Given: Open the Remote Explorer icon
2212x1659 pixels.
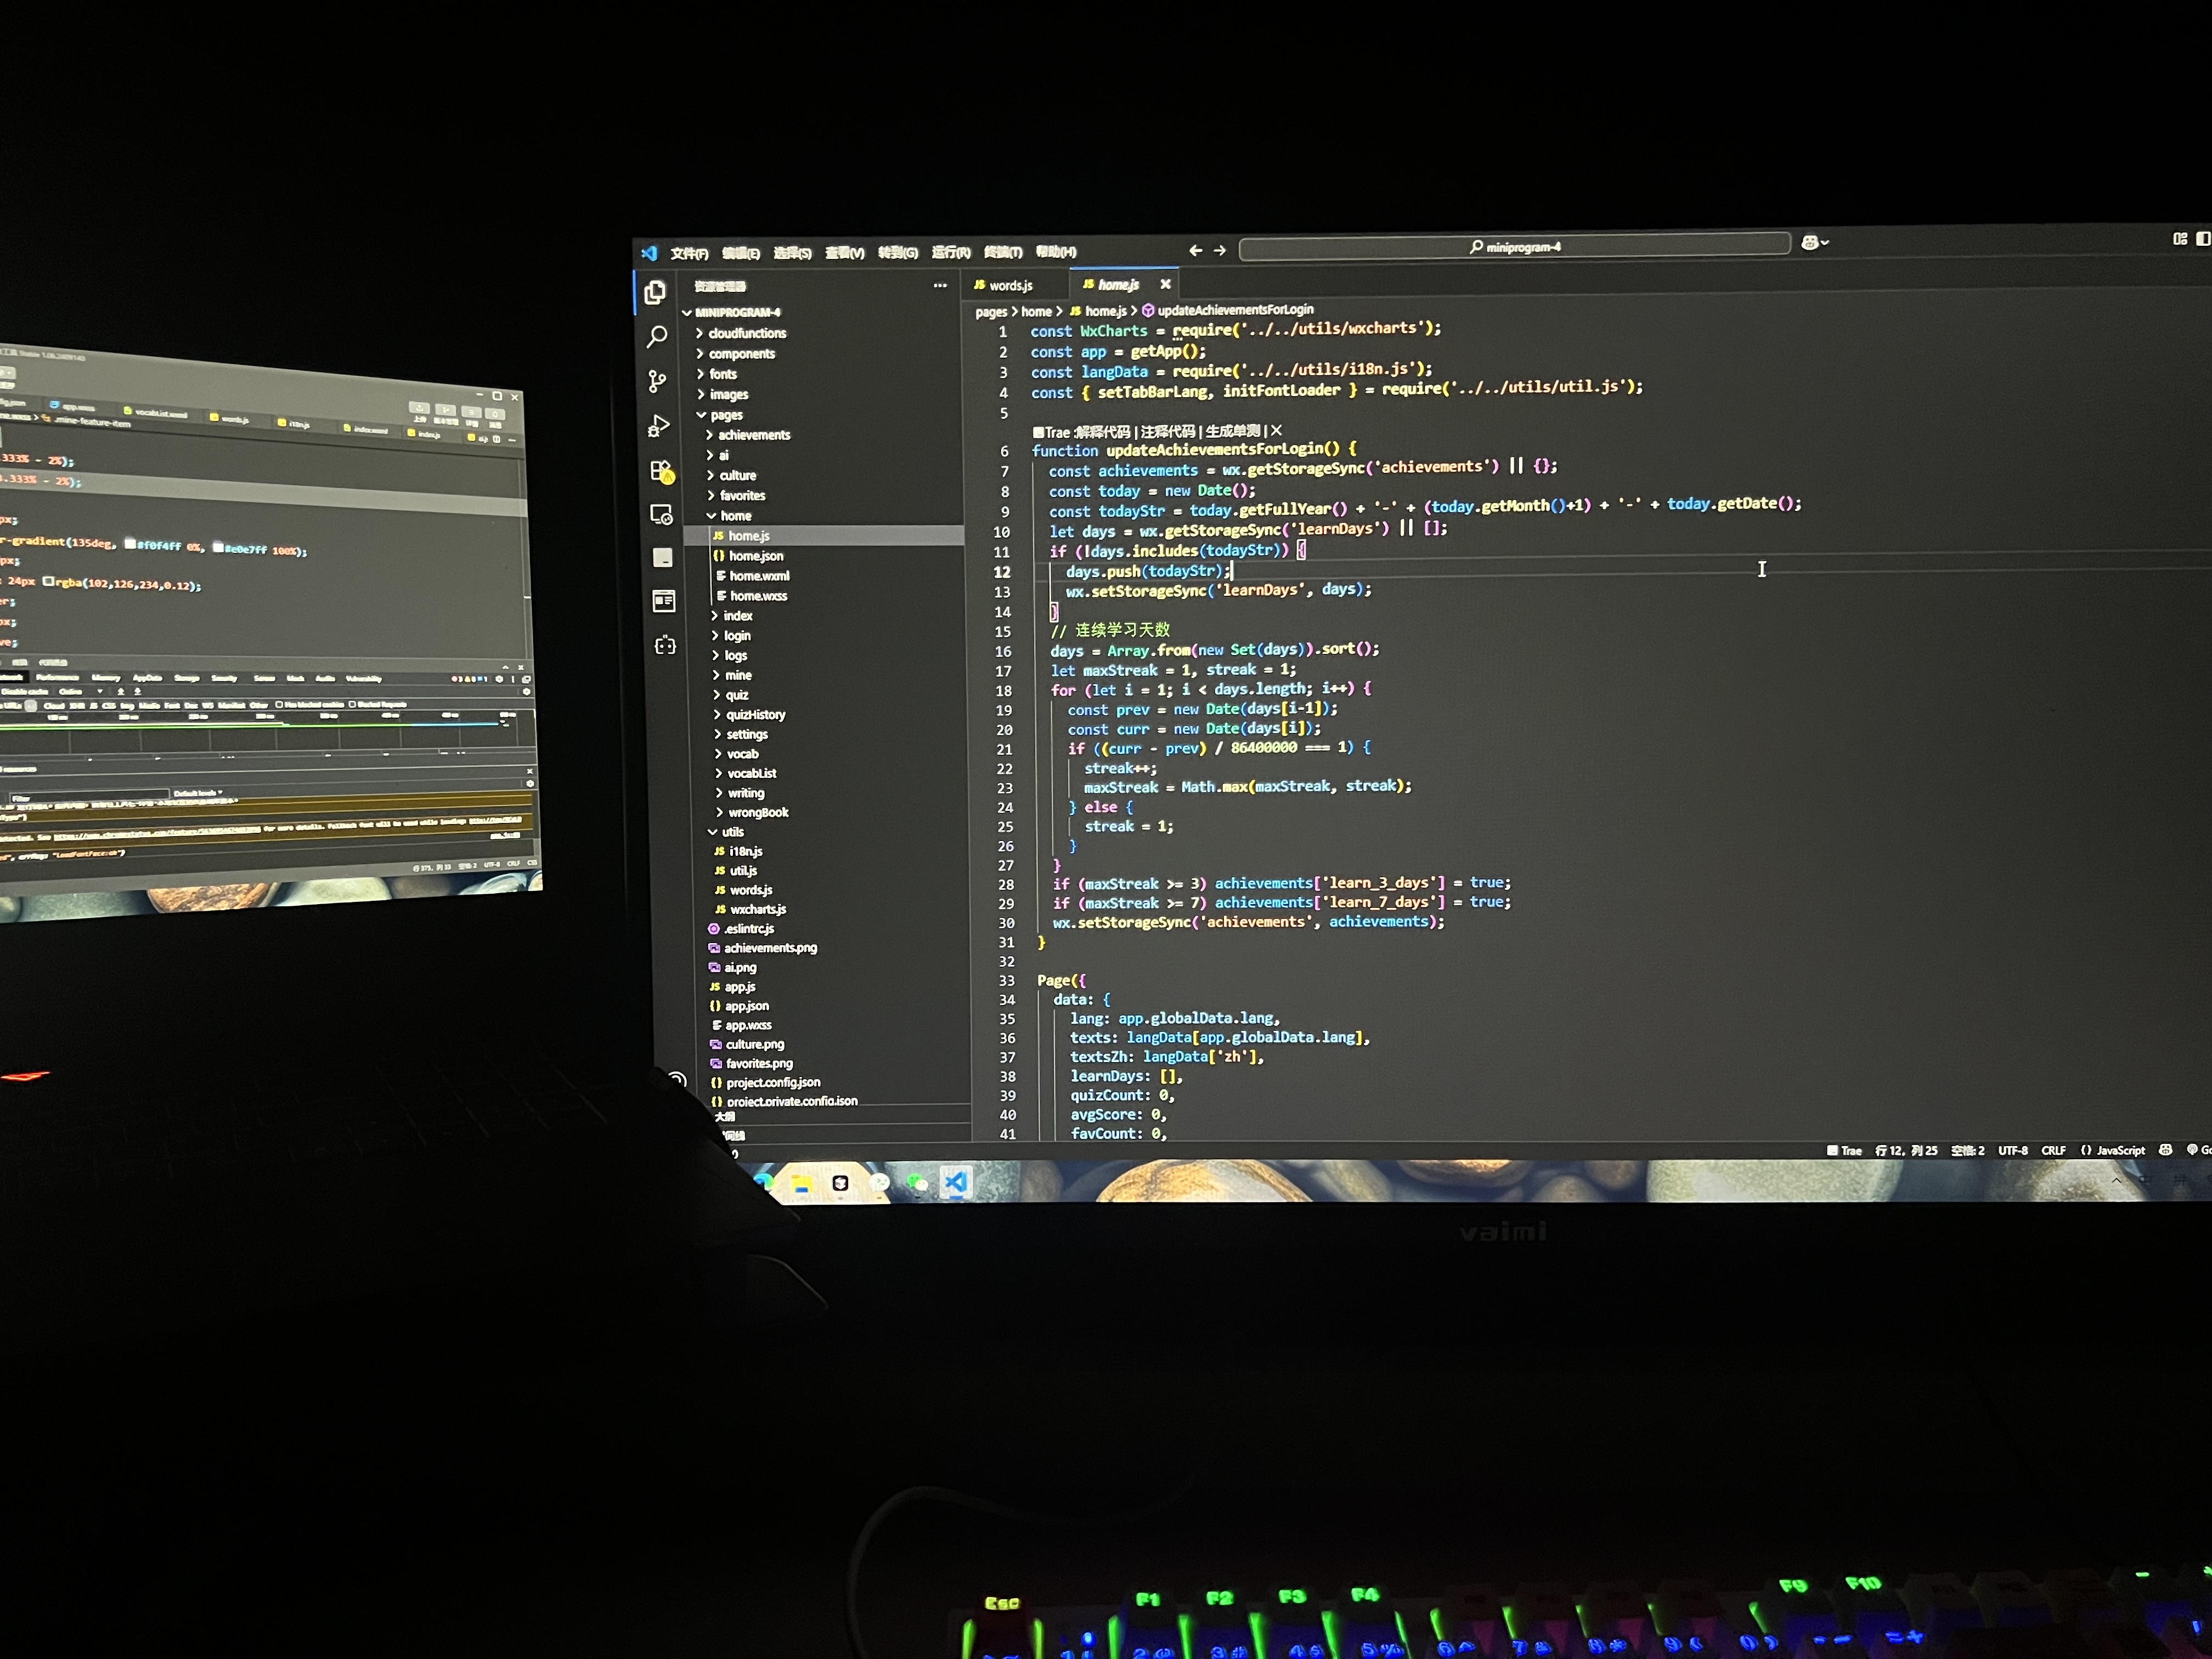Looking at the screenshot, I should [662, 514].
